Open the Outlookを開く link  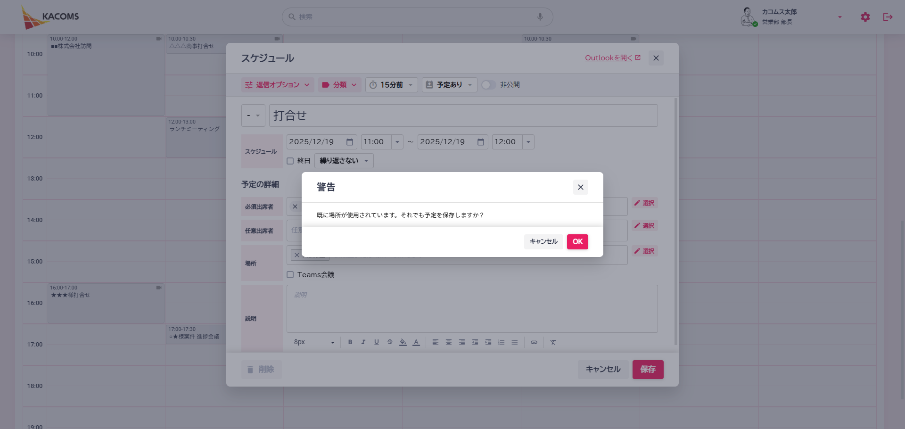[612, 58]
